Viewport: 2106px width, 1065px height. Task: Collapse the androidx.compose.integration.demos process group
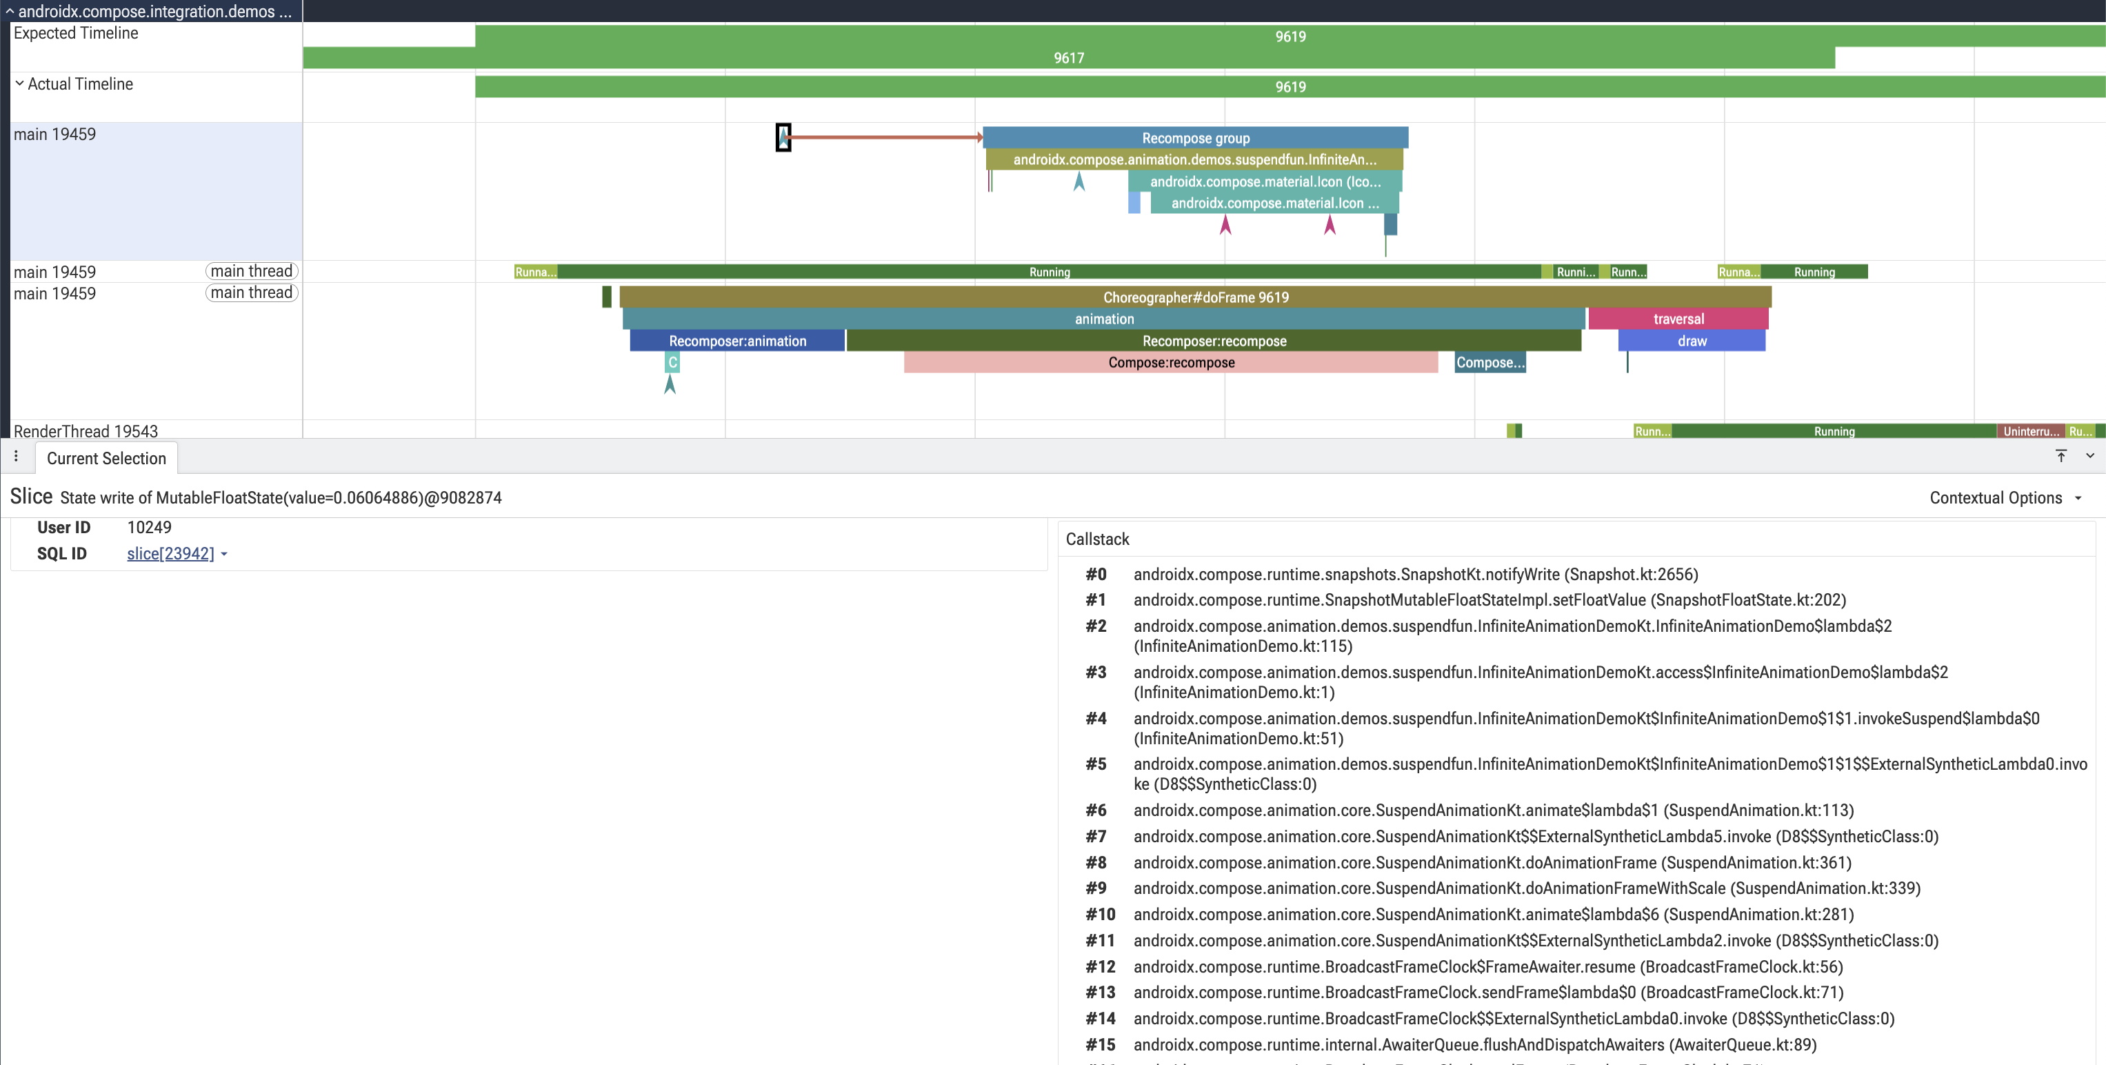(10, 12)
